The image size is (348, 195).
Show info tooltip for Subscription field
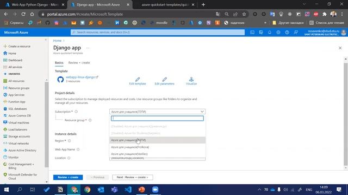[x=76, y=112]
